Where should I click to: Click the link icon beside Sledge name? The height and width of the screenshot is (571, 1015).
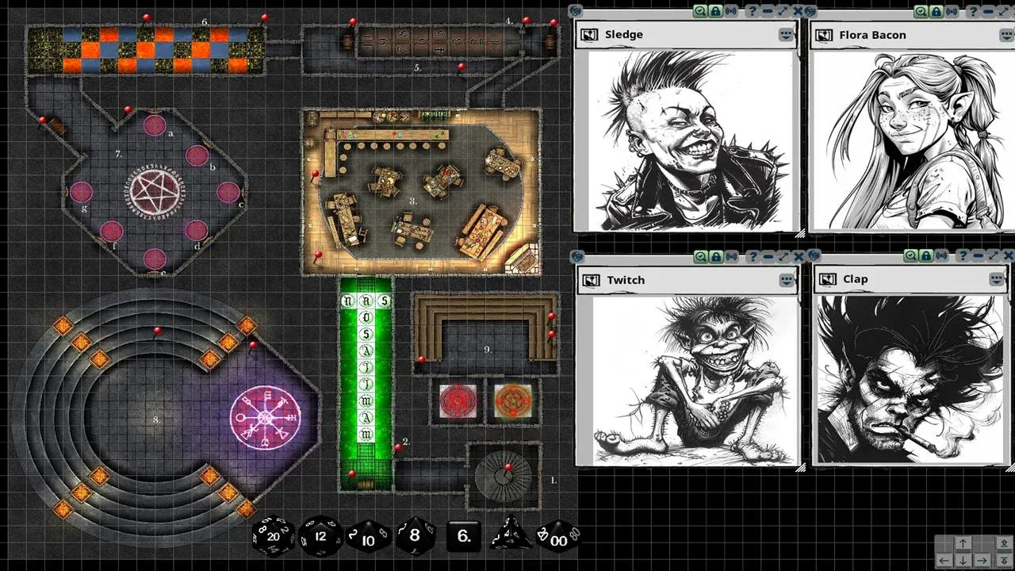[589, 34]
